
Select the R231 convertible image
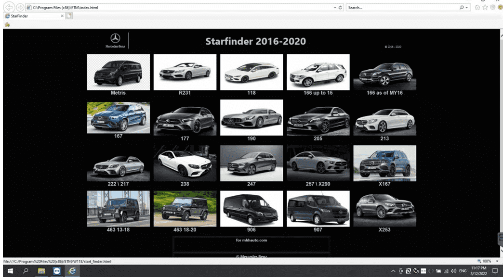tap(185, 72)
